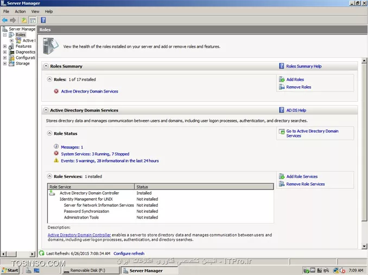
Task: Click the error icon beside System Services
Action: click(56, 153)
